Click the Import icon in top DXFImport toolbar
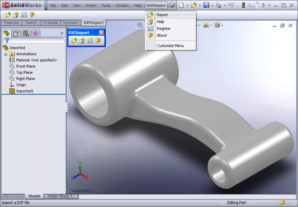Viewport: 298px width, 207px height. click(8, 15)
